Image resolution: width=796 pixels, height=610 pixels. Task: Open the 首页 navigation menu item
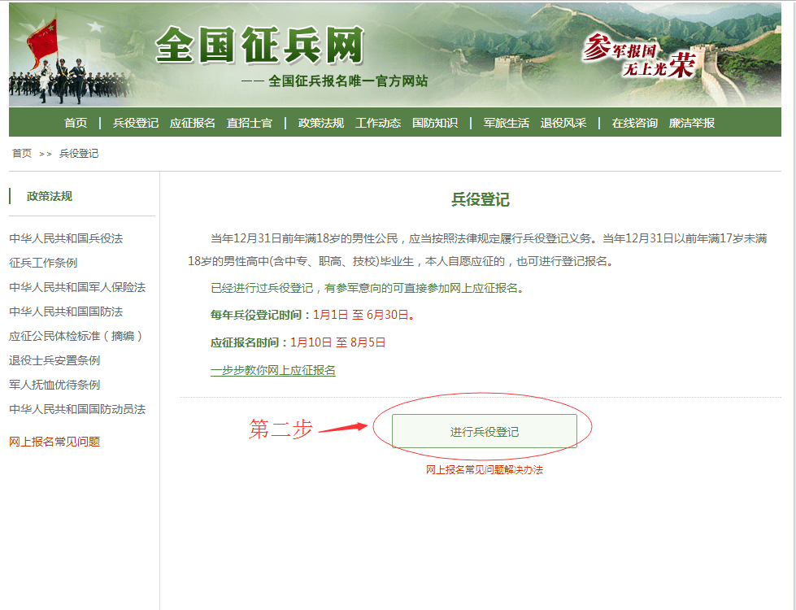tap(76, 123)
